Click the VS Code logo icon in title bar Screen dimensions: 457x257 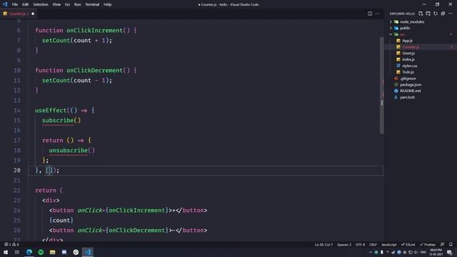click(x=5, y=4)
